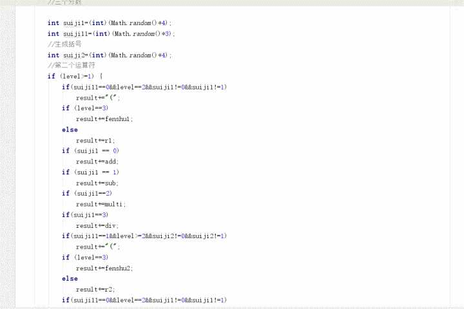Click the 'if(suiji11==0&&level==2' line below 'if (level>=1) {'
The width and height of the screenshot is (464, 309).
(144, 87)
